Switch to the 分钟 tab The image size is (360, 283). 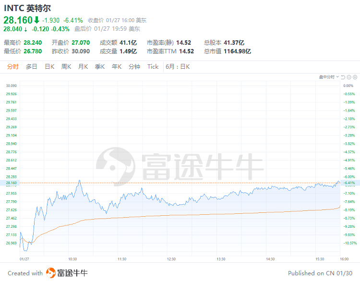pos(134,67)
